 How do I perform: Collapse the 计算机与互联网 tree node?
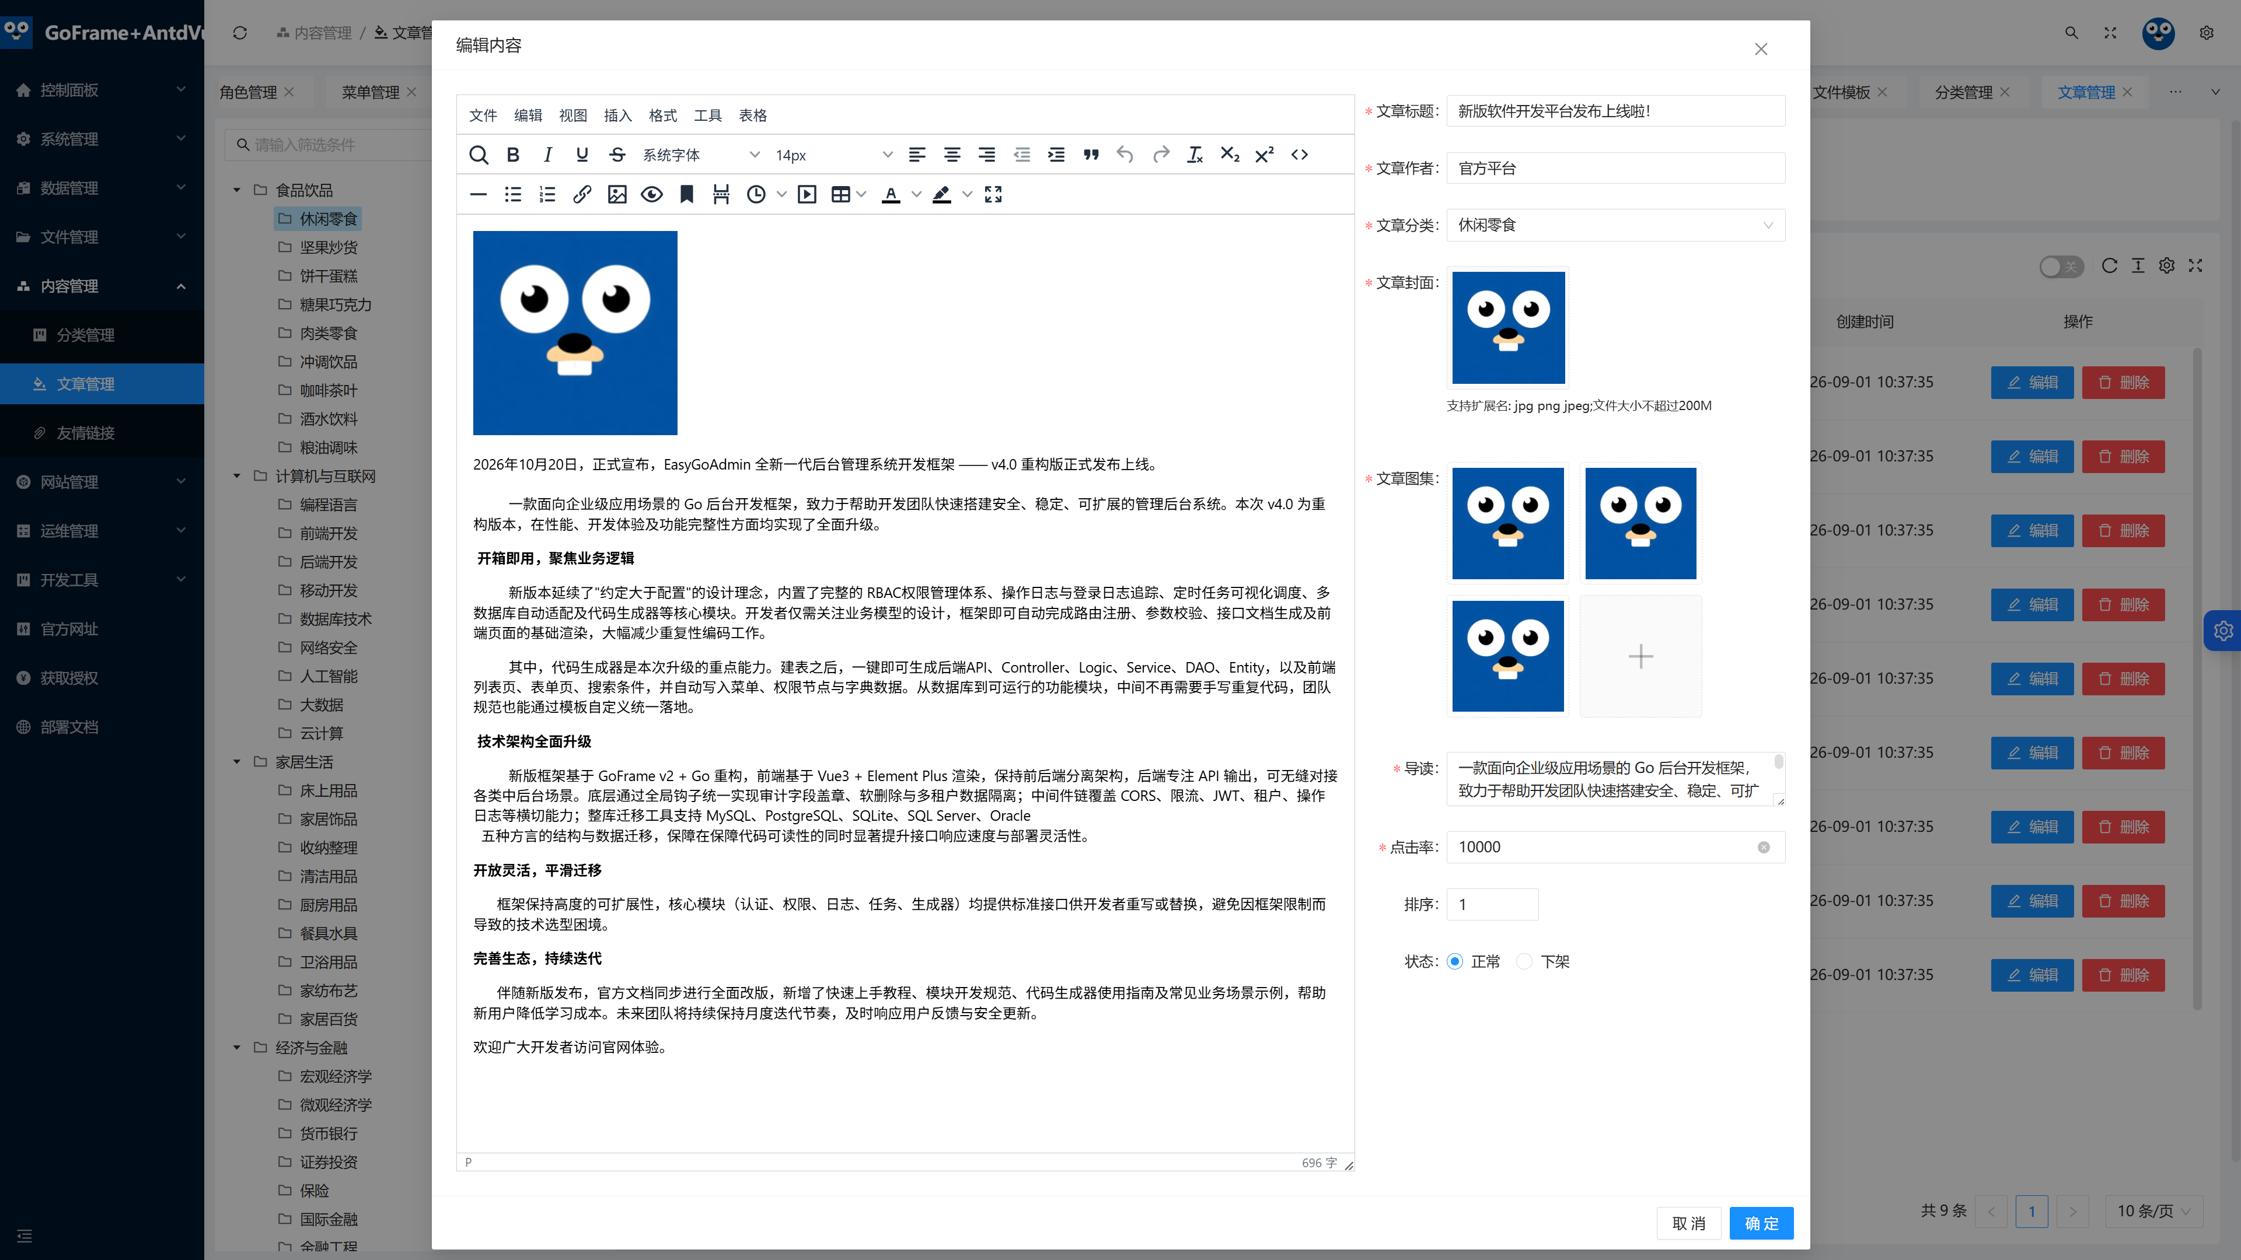(x=236, y=475)
